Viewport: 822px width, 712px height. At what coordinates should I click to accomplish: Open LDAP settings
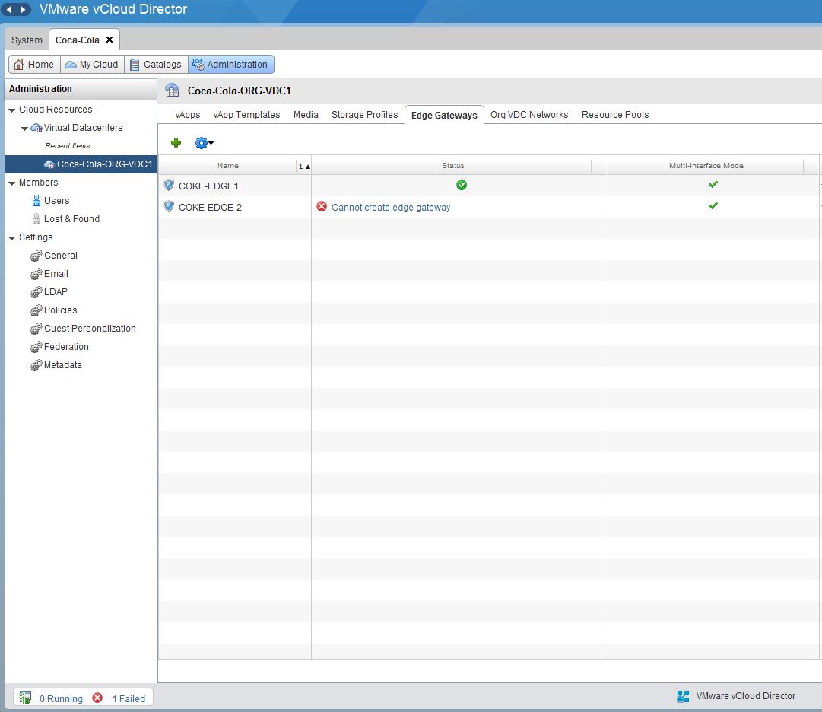pos(56,291)
